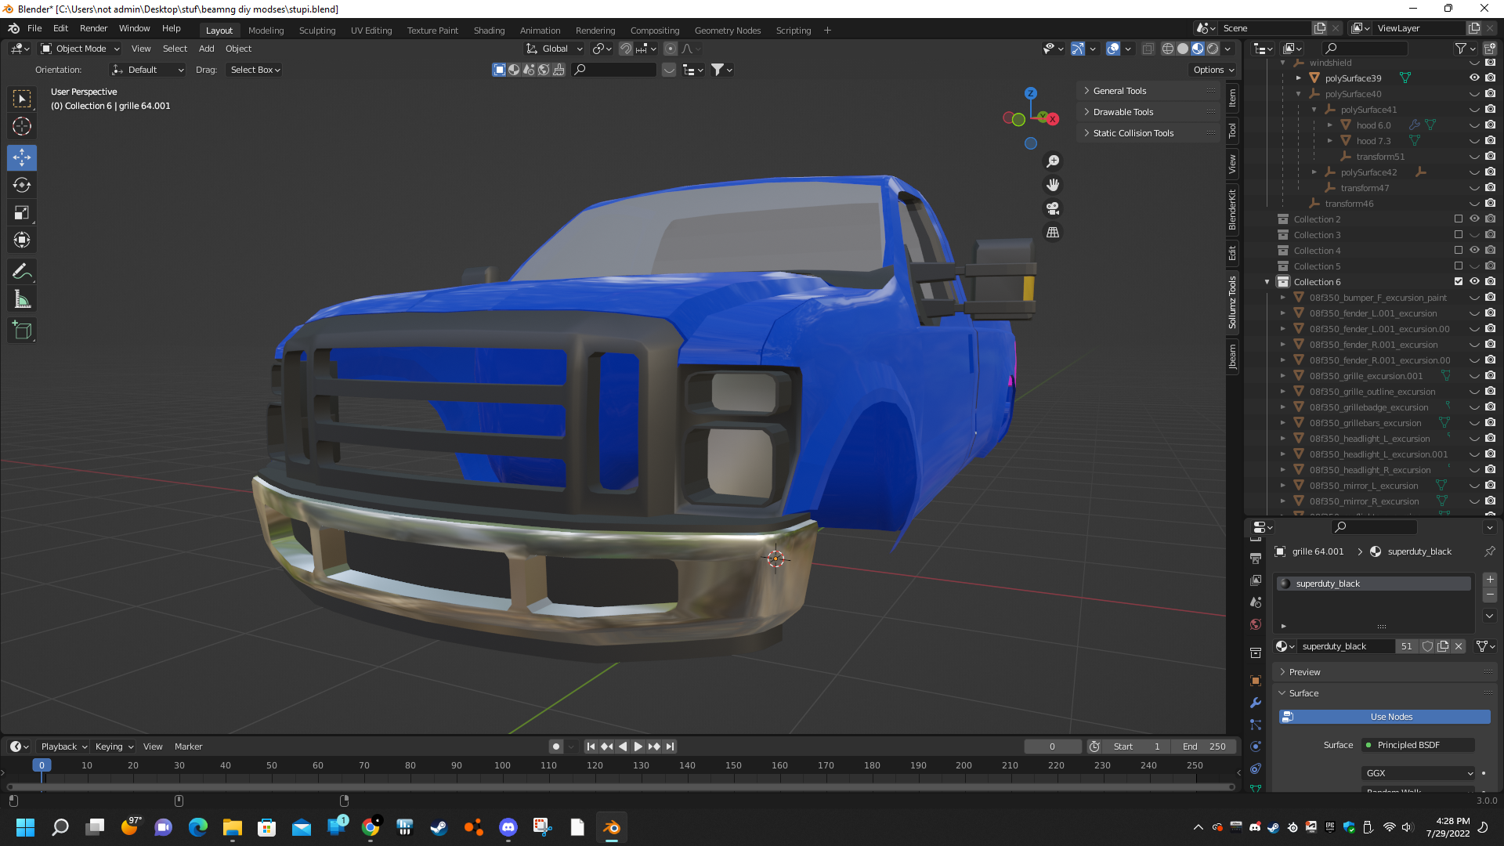Jump to the timeline end frame button

point(670,747)
